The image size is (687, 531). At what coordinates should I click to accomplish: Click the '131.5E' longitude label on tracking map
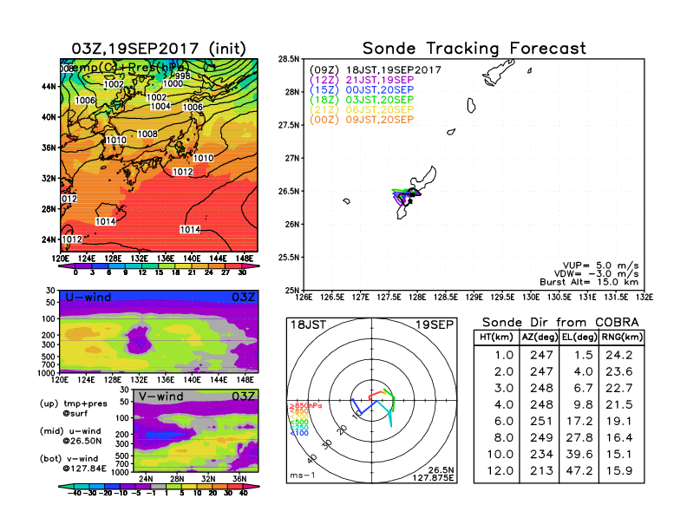(616, 297)
